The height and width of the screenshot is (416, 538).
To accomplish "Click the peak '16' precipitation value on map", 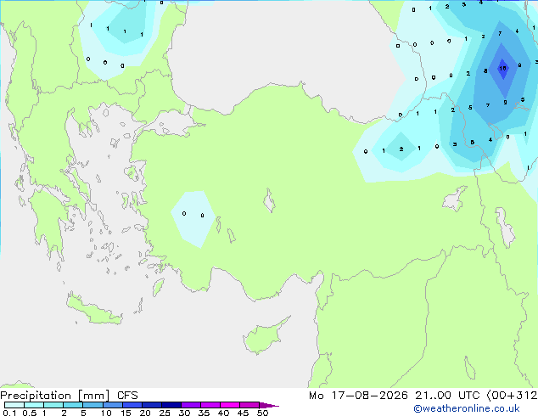I will click(x=502, y=68).
